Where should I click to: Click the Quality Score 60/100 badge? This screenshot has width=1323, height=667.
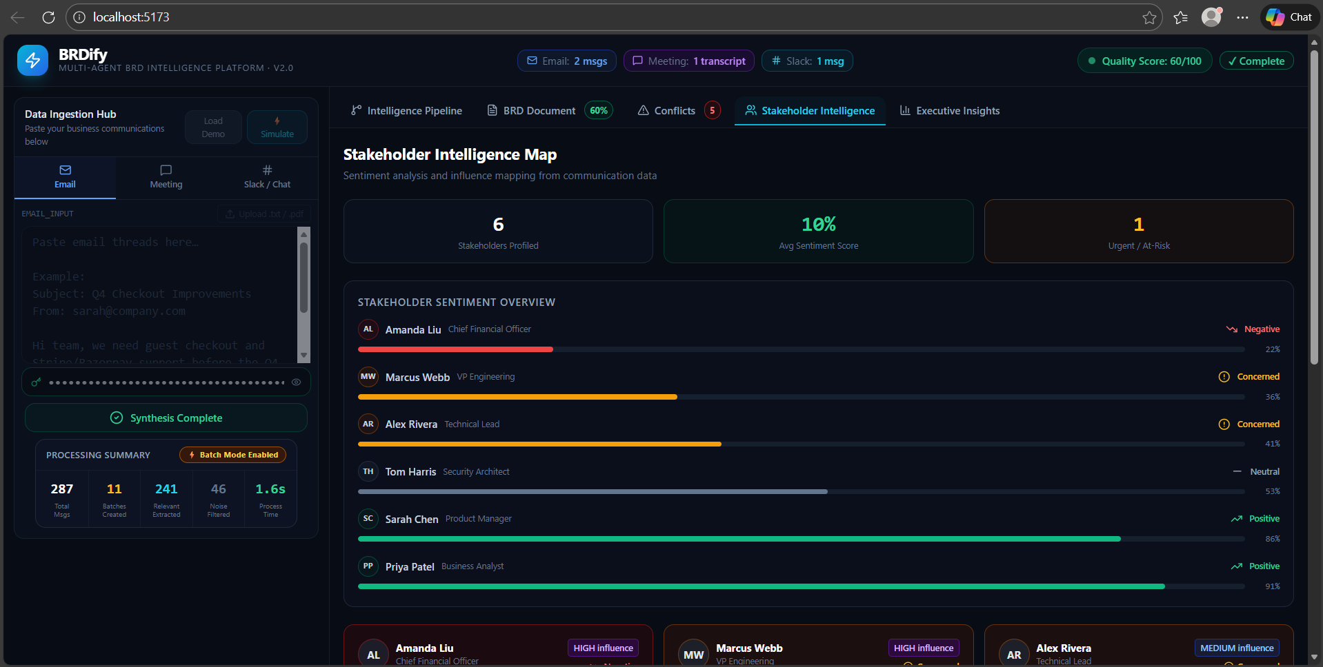(1144, 61)
